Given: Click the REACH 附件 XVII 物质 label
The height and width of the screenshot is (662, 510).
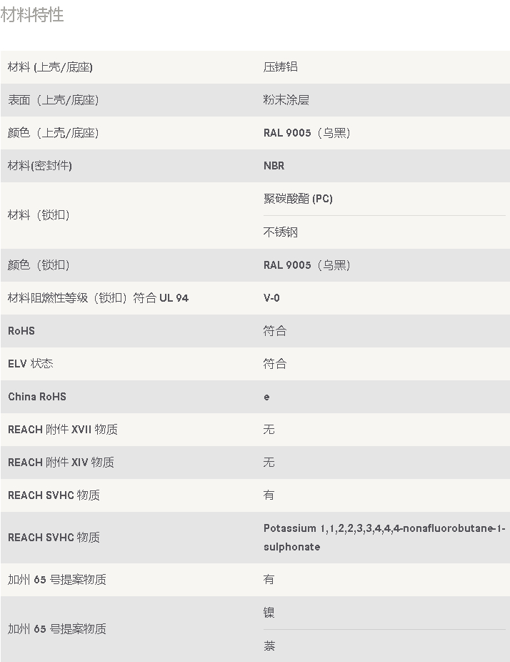Looking at the screenshot, I should 62,430.
